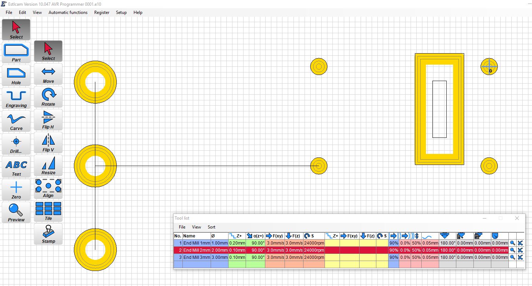Image resolution: width=532 pixels, height=286 pixels.
Task: Pick the ABC Text tool
Action: 16,167
